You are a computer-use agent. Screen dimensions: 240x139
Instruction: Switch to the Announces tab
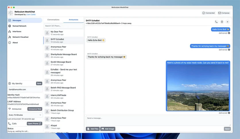(73, 20)
